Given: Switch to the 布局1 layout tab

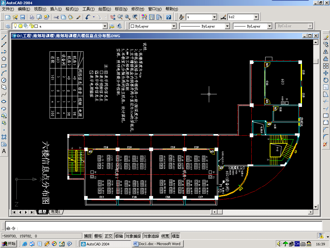Looking at the screenshot, I should click(x=56, y=212).
